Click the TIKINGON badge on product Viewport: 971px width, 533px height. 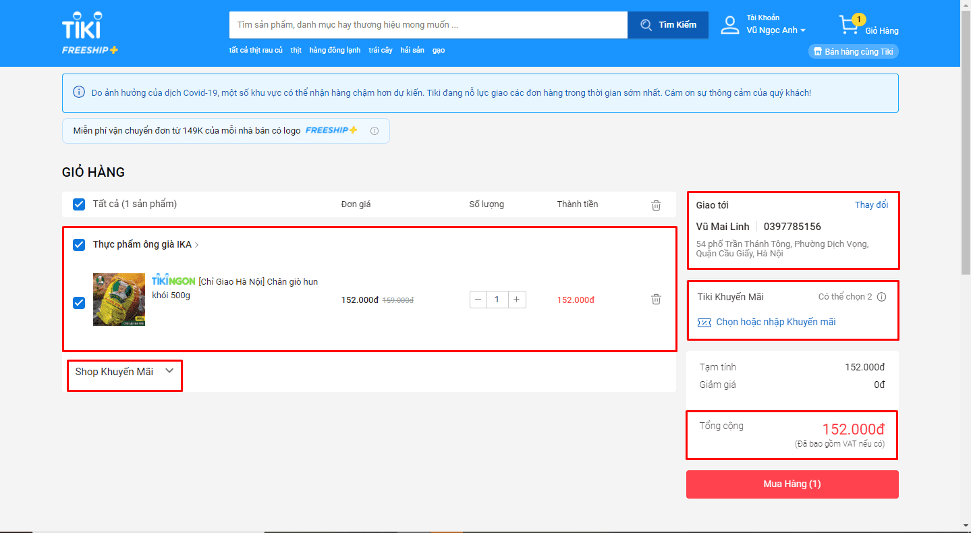point(173,281)
